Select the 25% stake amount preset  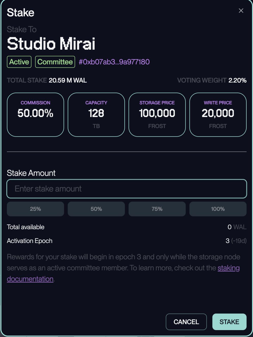(x=35, y=209)
